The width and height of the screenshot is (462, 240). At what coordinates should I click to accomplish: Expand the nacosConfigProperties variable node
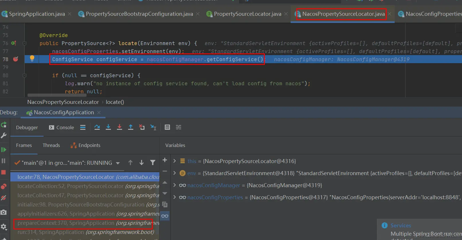pos(175,197)
